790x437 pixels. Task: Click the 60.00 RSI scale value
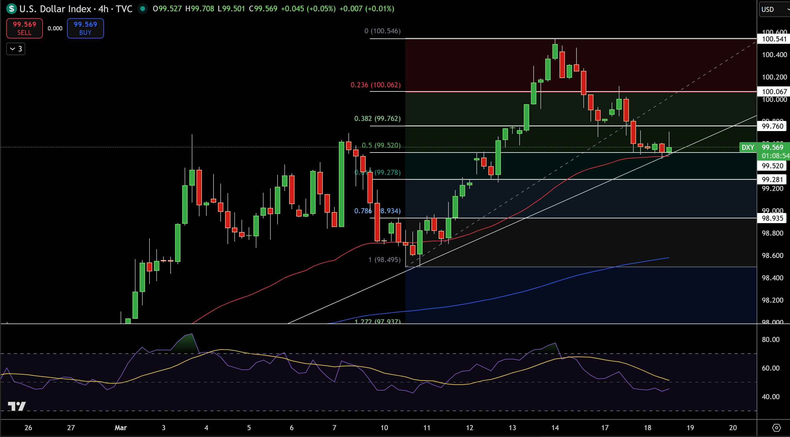click(770, 368)
